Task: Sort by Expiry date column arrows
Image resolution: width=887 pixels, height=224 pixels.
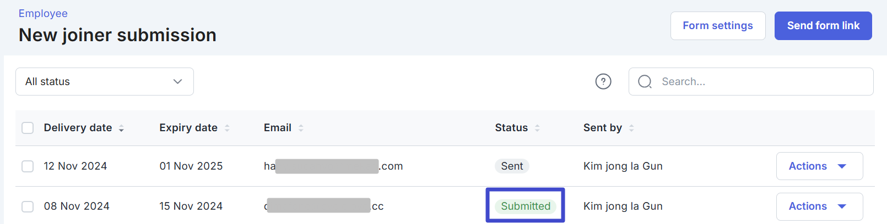Action: click(227, 128)
